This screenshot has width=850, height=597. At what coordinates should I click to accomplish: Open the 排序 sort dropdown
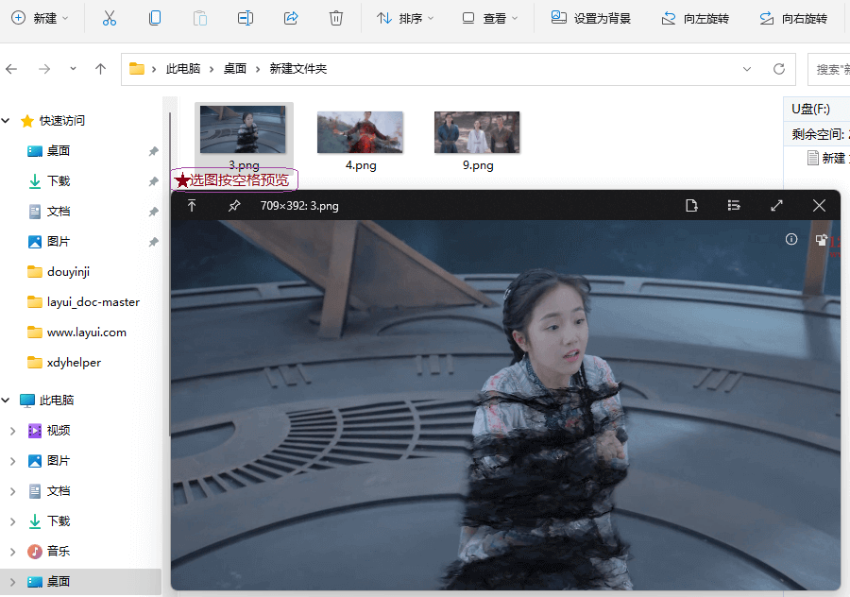click(405, 19)
